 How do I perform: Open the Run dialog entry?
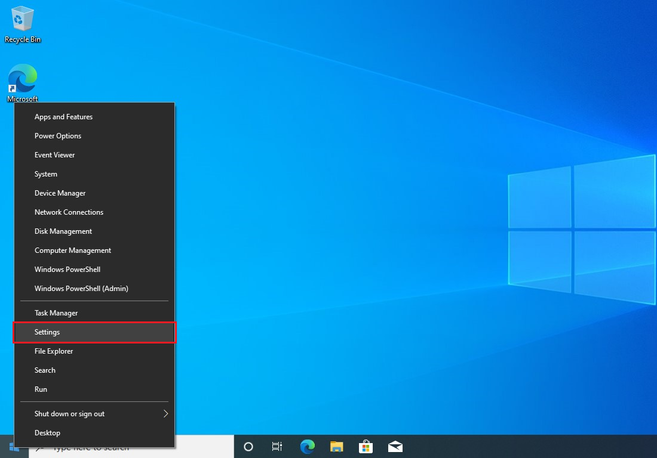pos(94,389)
